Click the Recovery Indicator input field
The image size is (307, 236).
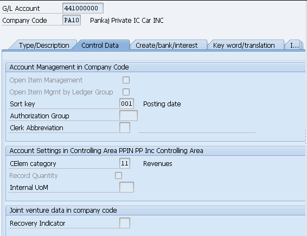click(125, 223)
